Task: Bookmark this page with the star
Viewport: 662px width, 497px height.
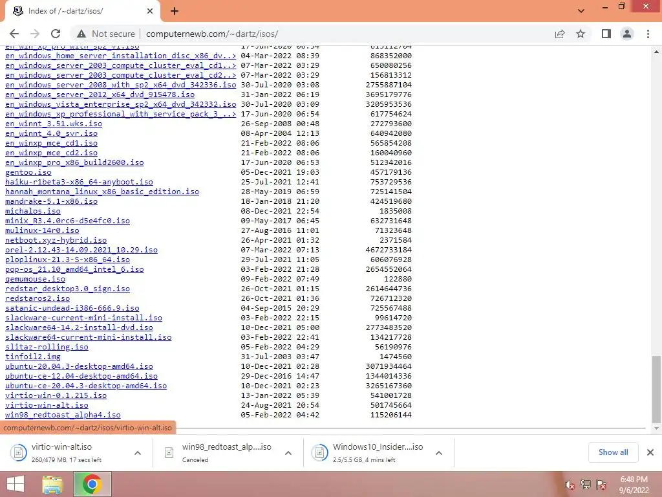Action: pos(581,34)
